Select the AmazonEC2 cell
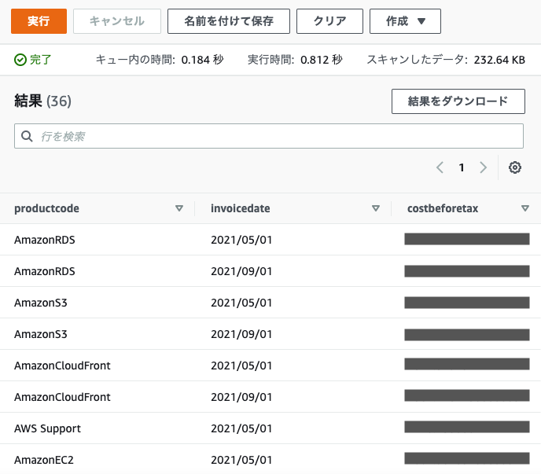 (x=44, y=460)
